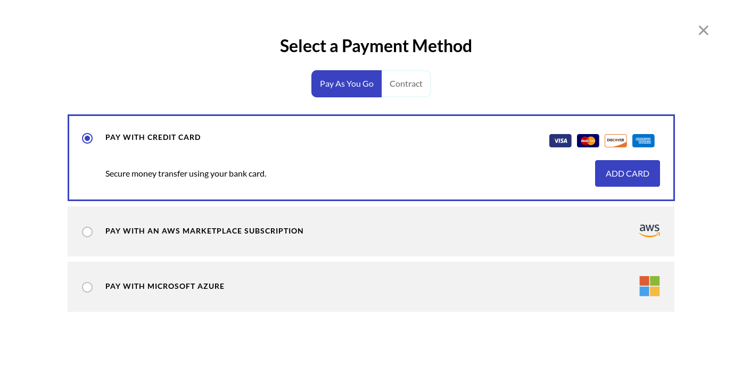Click the Visa card icon
742x366 pixels.
click(560, 140)
